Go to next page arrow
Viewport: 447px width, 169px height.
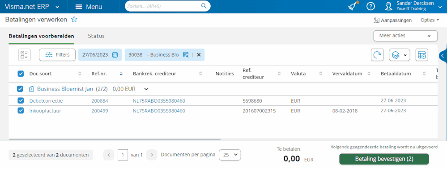tap(152, 155)
